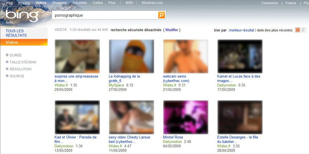Open the Shopping tab

click(x=59, y=3)
